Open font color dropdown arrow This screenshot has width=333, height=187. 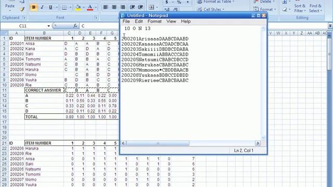[x=96, y=7]
